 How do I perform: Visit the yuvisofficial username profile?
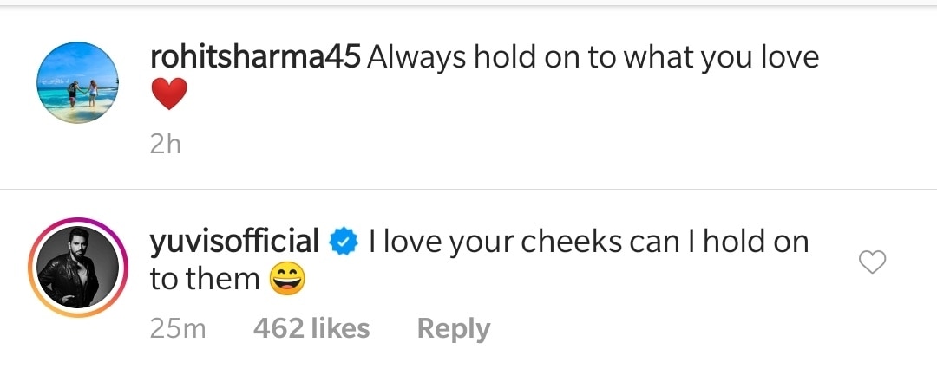pyautogui.click(x=234, y=242)
